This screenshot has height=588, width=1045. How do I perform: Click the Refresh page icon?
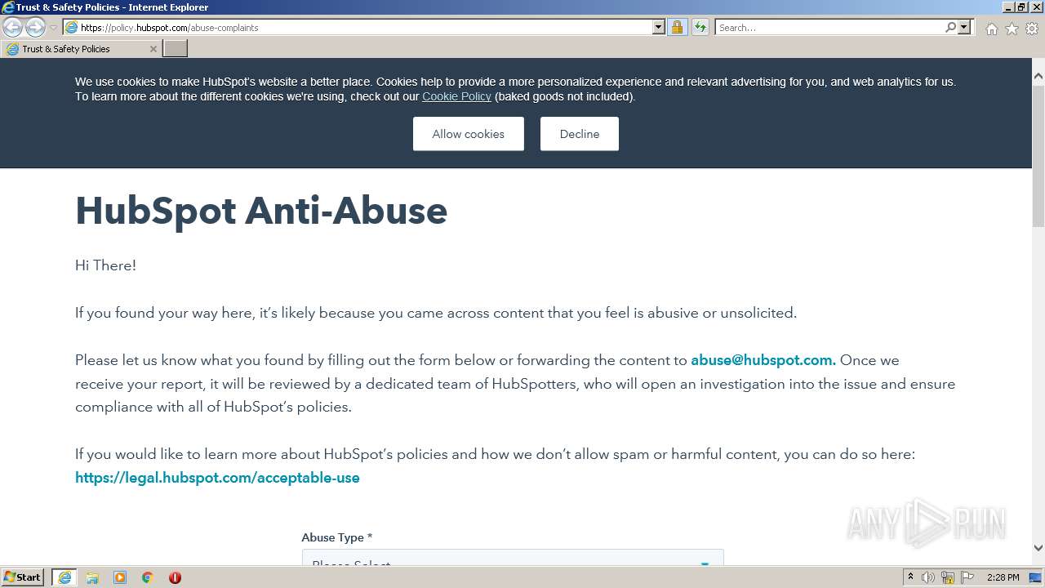click(x=700, y=28)
